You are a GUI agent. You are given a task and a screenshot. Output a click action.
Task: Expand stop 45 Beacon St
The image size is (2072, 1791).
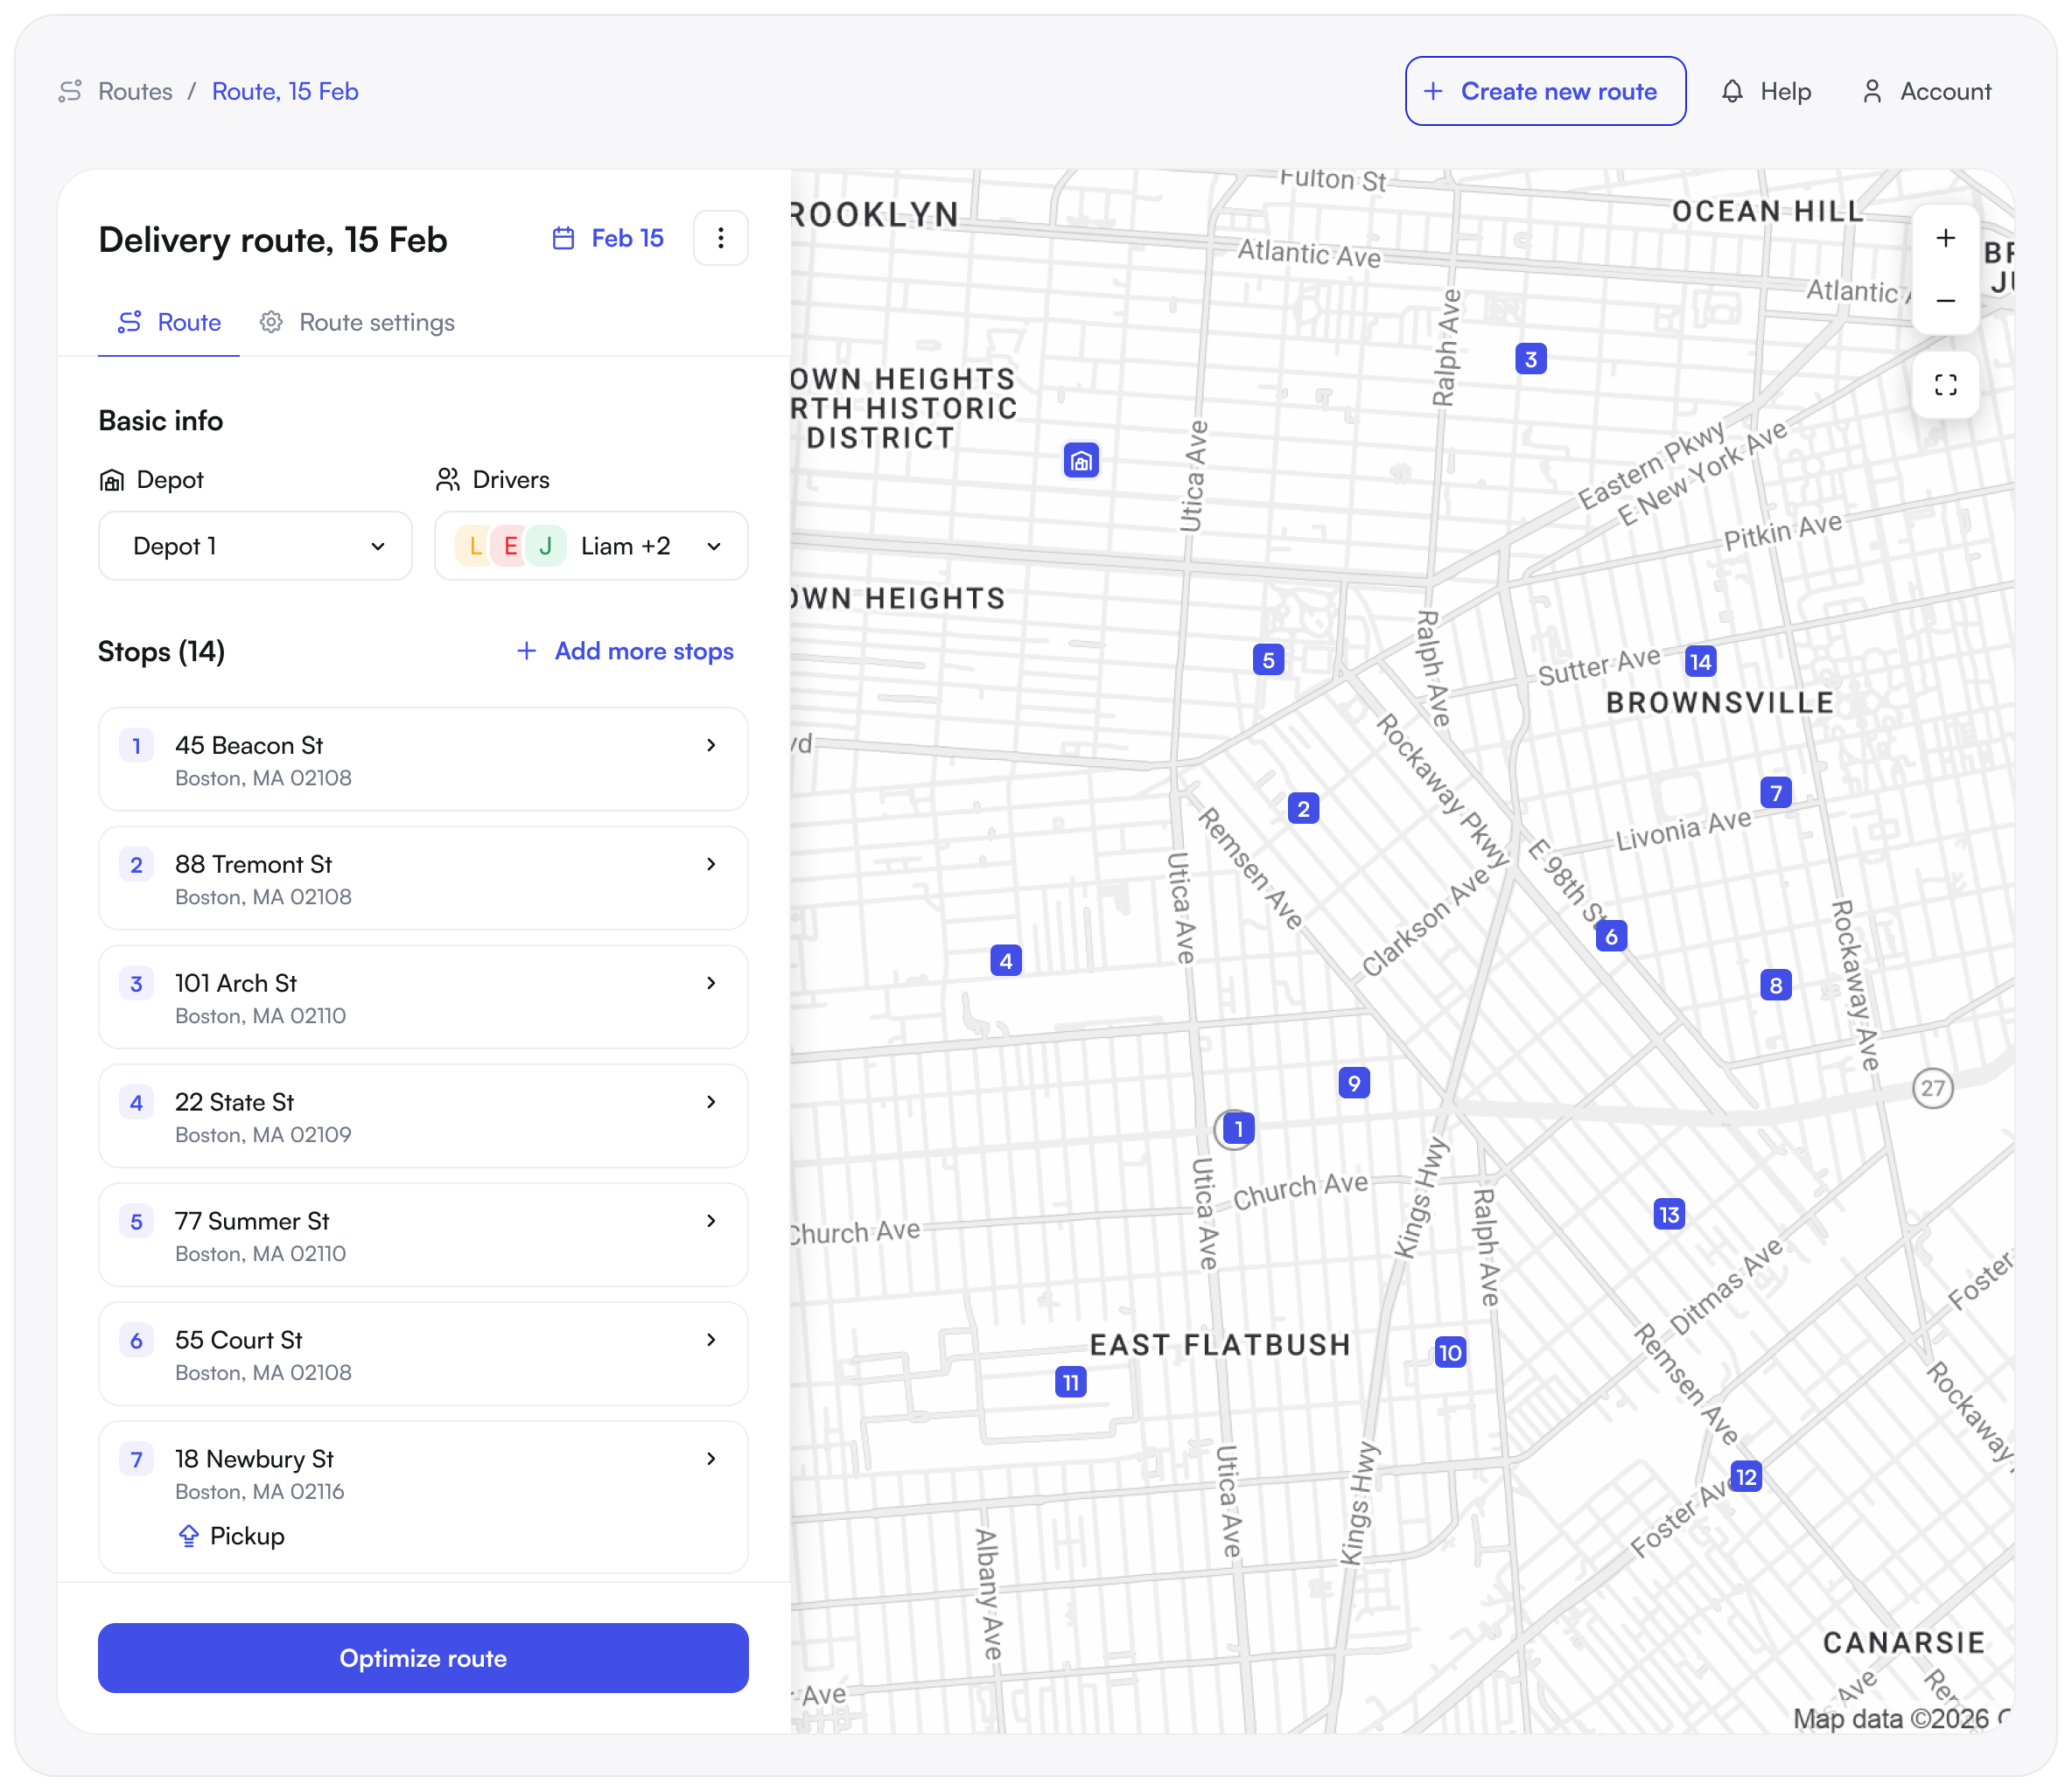(x=423, y=760)
